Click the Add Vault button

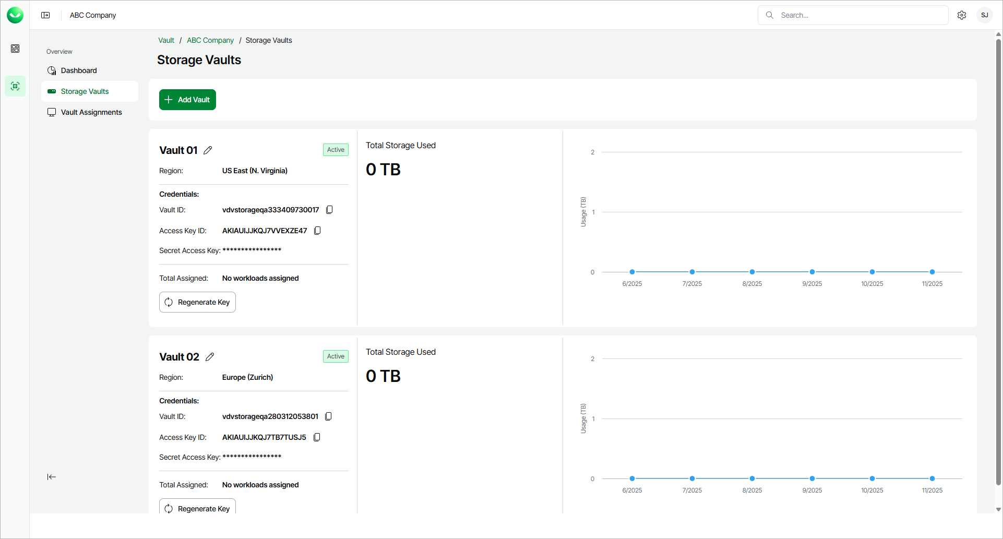(x=187, y=100)
